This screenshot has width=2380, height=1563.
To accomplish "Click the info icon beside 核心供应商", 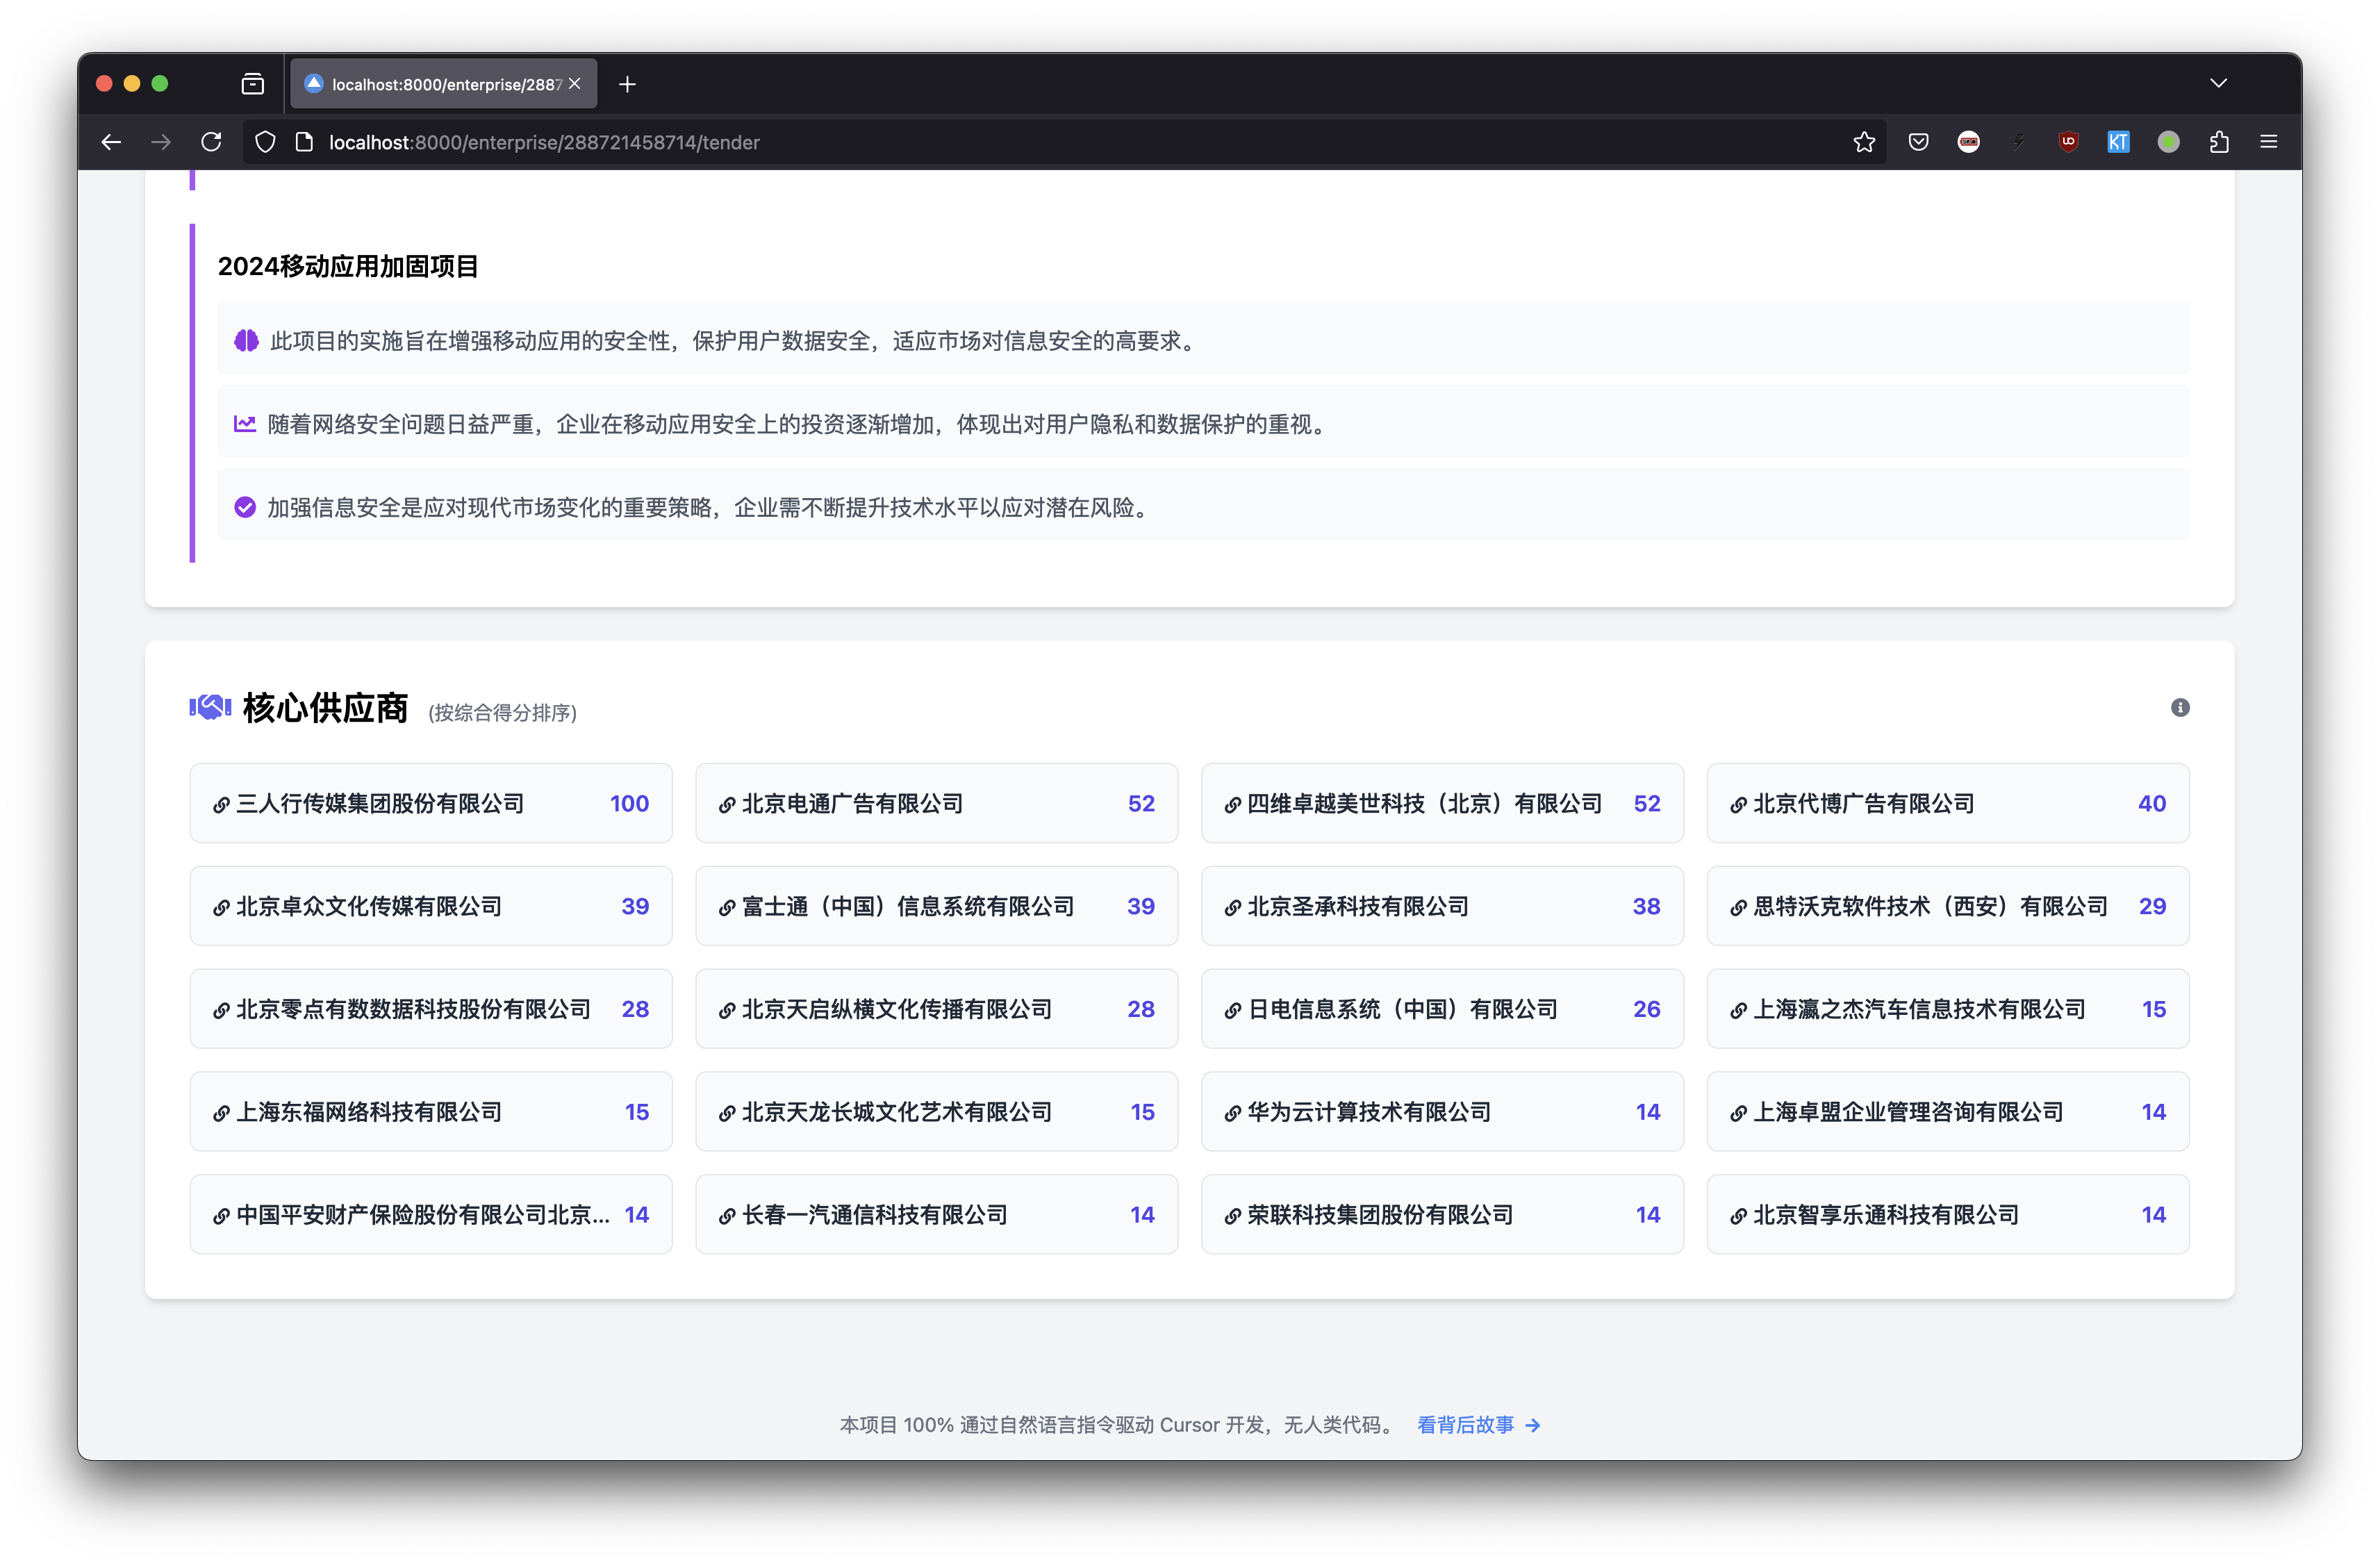I will pos(2180,708).
